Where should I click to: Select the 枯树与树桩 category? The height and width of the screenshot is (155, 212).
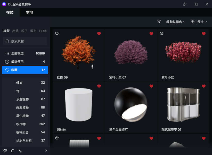click(x=25, y=141)
